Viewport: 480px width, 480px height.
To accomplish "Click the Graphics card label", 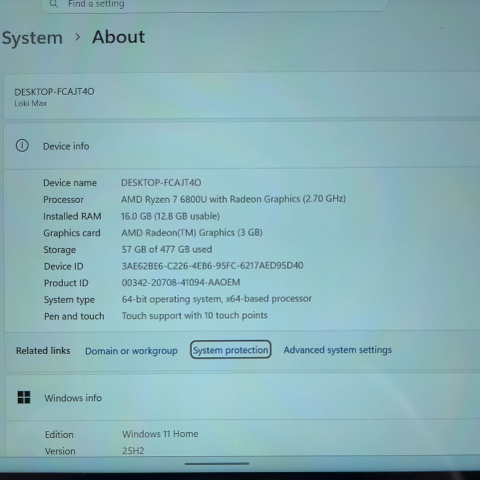I will pos(72,233).
